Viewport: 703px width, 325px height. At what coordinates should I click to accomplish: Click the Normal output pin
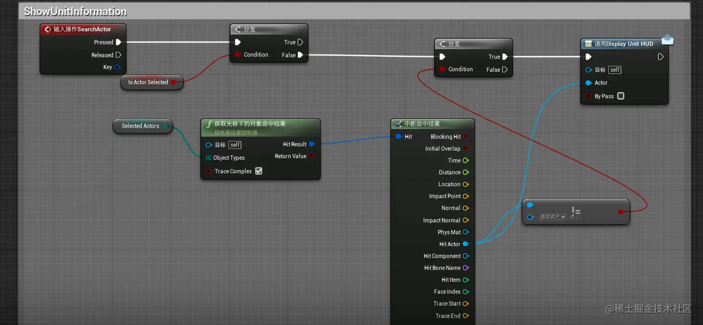click(x=466, y=208)
